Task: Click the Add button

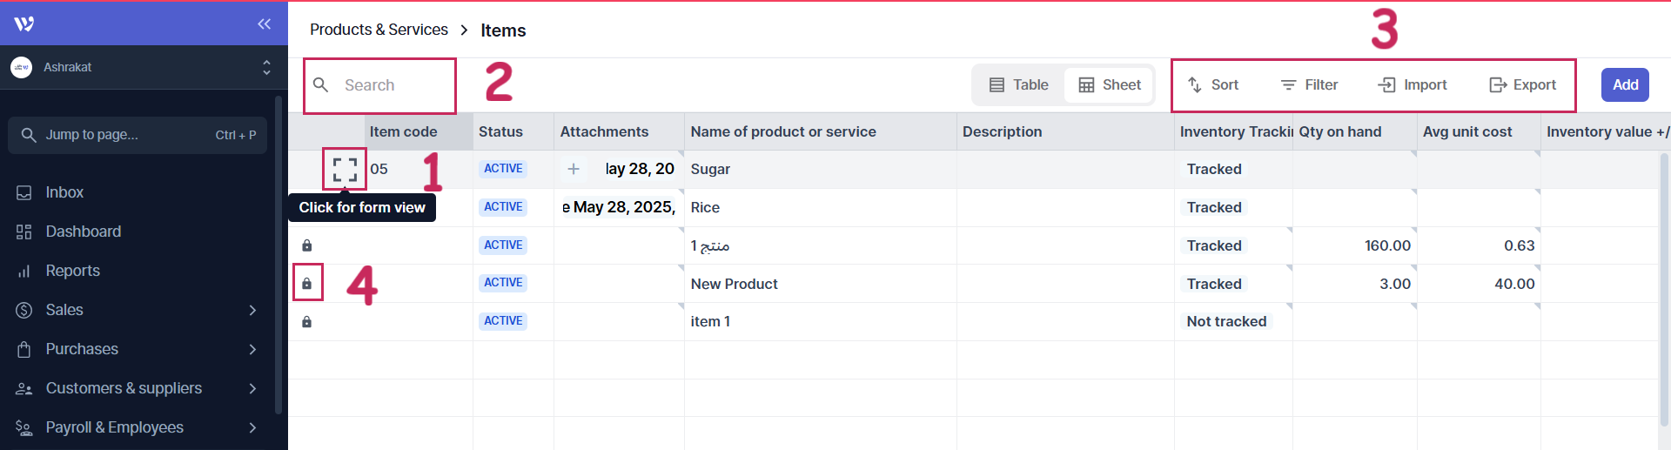Action: coord(1624,85)
